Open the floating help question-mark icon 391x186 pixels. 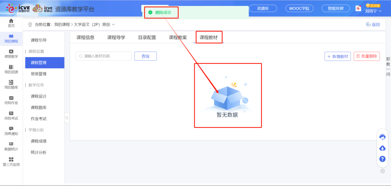(382, 159)
